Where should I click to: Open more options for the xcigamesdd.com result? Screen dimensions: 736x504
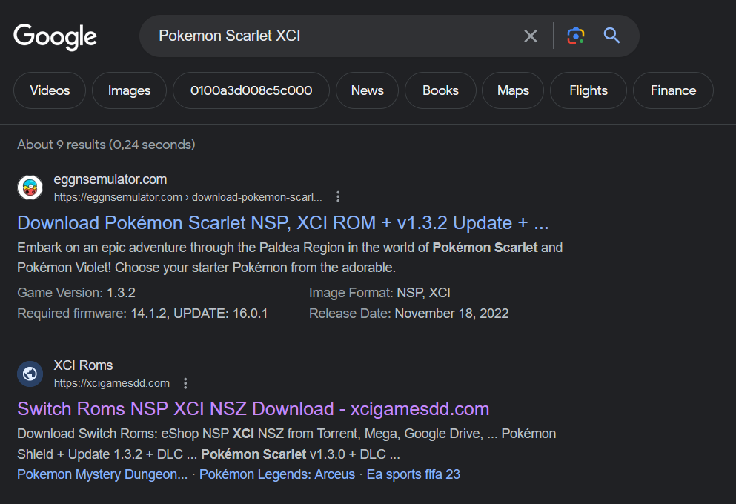pos(185,383)
